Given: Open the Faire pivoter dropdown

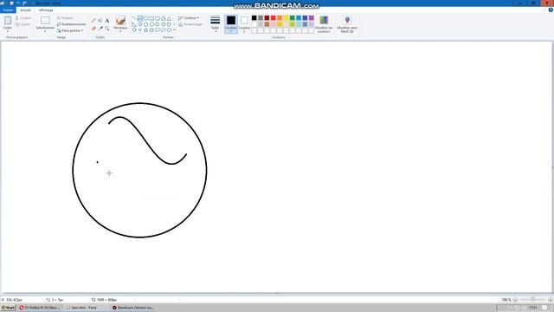Looking at the screenshot, I should pyautogui.click(x=70, y=31).
